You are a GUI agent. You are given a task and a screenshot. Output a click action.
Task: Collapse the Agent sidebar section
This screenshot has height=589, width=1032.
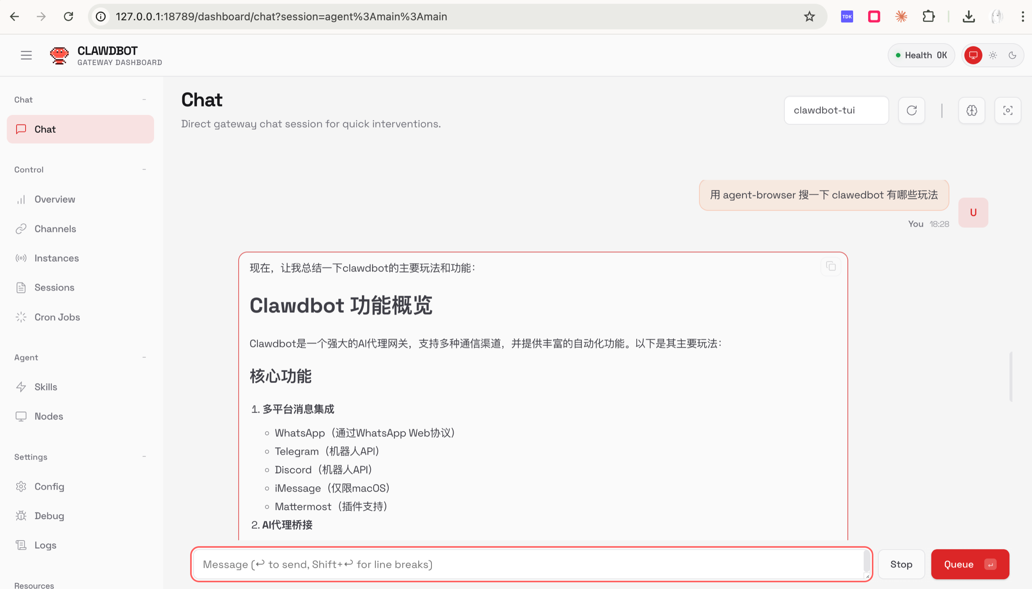click(x=144, y=357)
